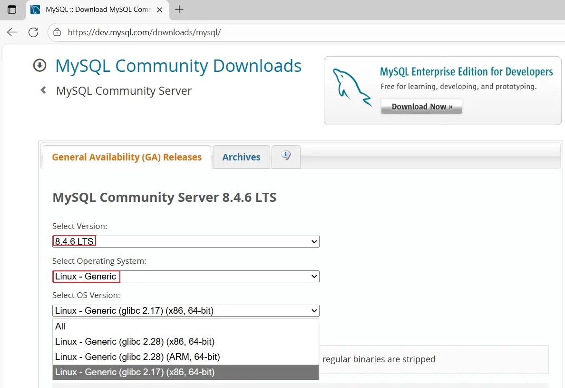Open the Select Operating System dropdown
This screenshot has height=388, width=565.
[x=186, y=277]
